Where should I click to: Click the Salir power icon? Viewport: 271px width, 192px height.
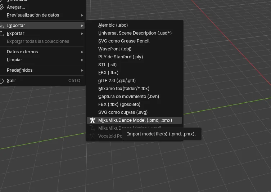click(x=1, y=81)
